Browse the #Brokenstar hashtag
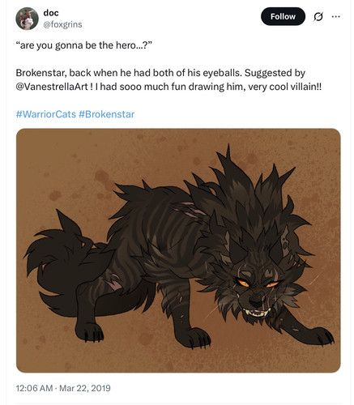 coord(106,114)
